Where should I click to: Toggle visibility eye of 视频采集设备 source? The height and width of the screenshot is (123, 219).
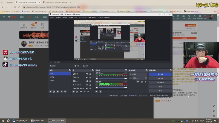pyautogui.click(x=87, y=88)
